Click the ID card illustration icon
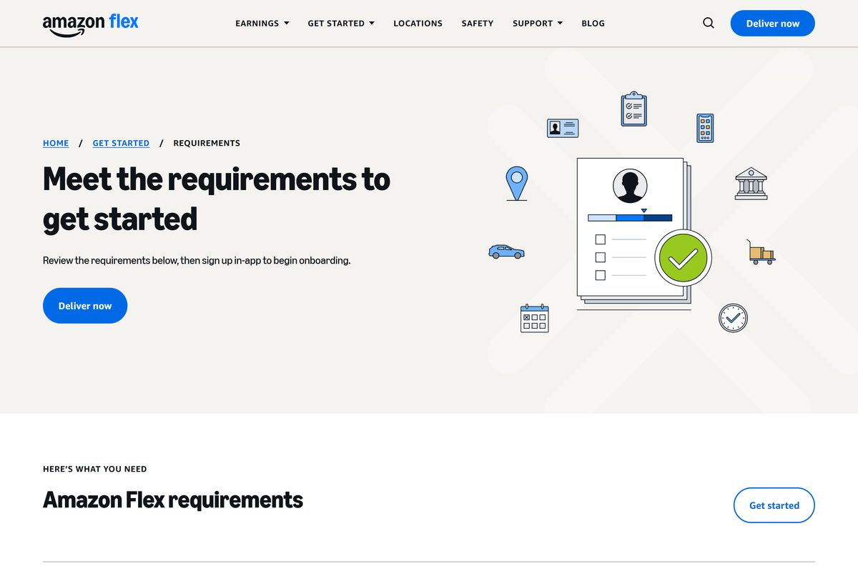 click(x=563, y=128)
